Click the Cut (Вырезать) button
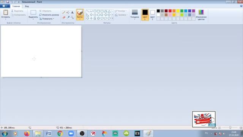The width and height of the screenshot is (243, 137). tap(17, 11)
